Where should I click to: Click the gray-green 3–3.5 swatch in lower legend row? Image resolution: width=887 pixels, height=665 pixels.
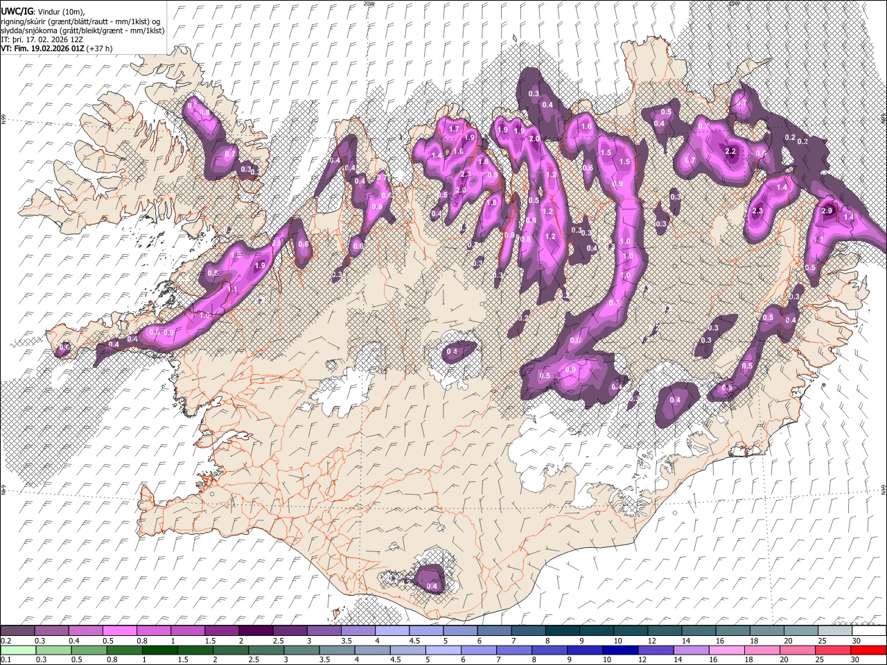coord(302,650)
